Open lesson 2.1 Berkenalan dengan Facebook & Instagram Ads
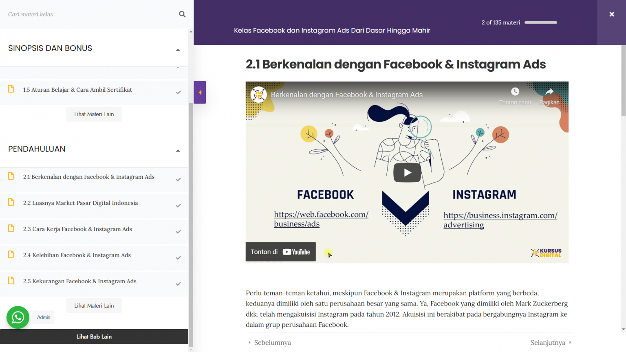The height and width of the screenshot is (352, 626). tap(89, 177)
